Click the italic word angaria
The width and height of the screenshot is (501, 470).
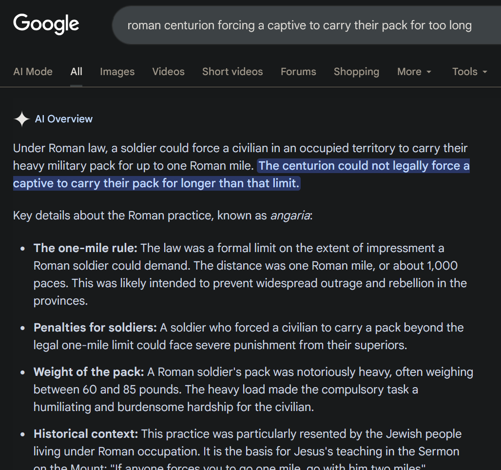(x=290, y=215)
